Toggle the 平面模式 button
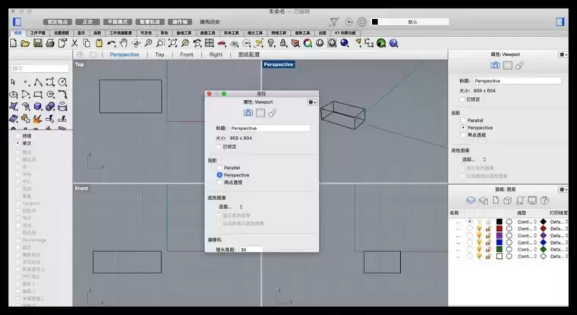 click(118, 22)
